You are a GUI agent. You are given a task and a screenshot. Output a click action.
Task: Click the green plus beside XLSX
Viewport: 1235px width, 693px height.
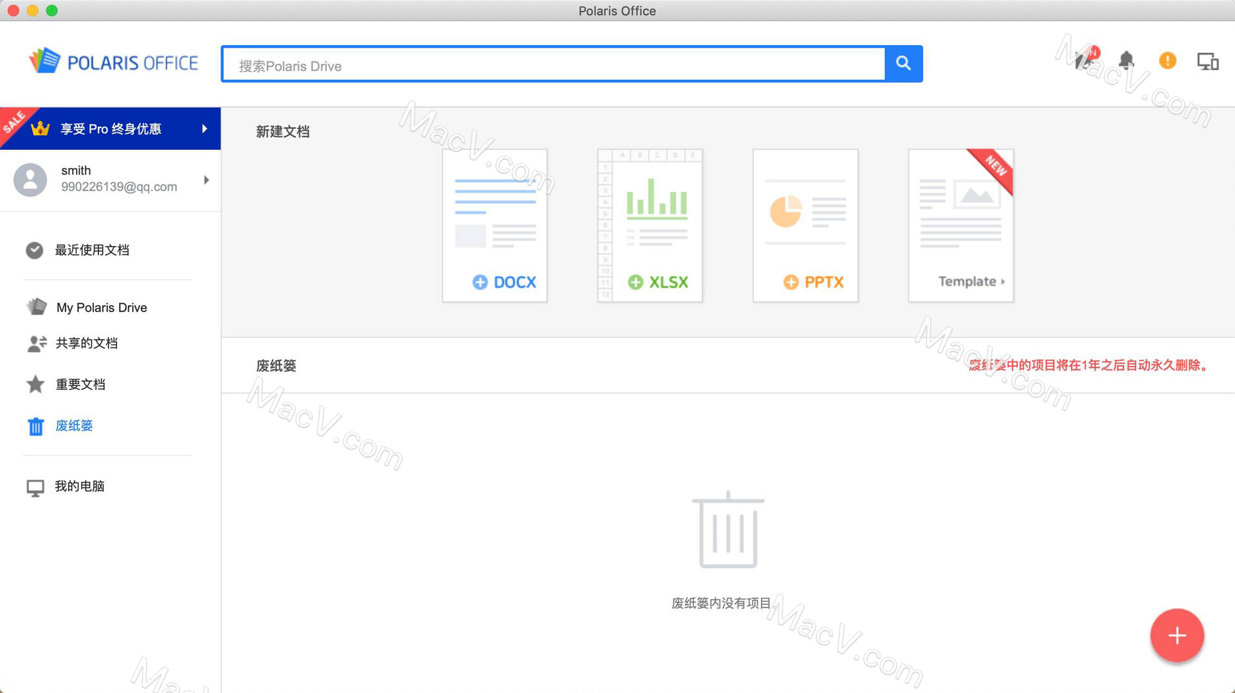tap(636, 282)
